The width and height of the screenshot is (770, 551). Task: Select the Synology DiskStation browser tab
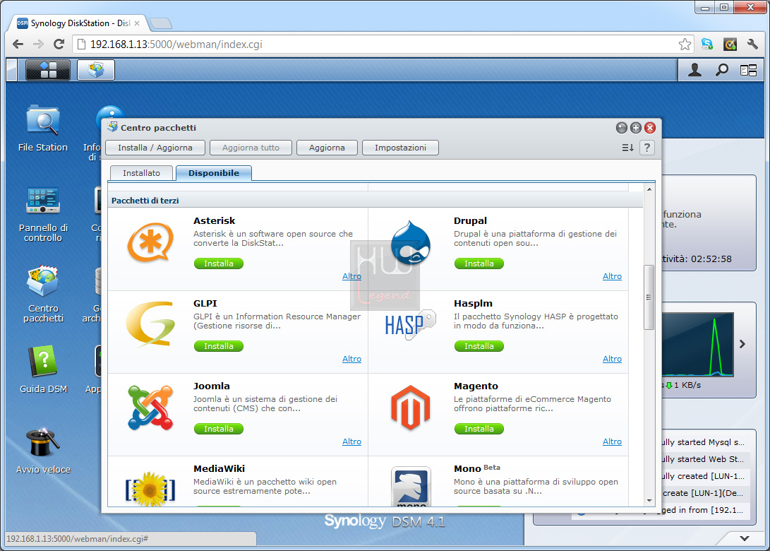(x=78, y=23)
